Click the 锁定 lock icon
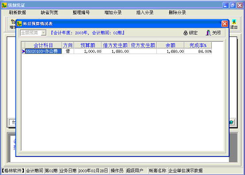Screen dimensions: 245x175 186,33
